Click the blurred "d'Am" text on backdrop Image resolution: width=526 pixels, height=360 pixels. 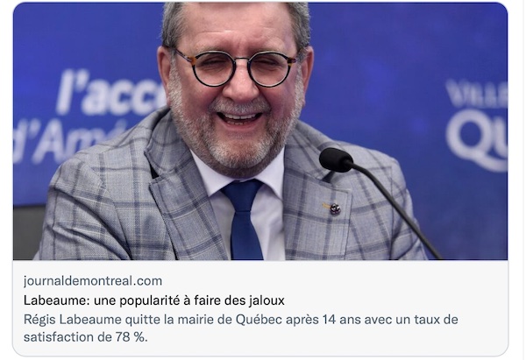click(68, 141)
